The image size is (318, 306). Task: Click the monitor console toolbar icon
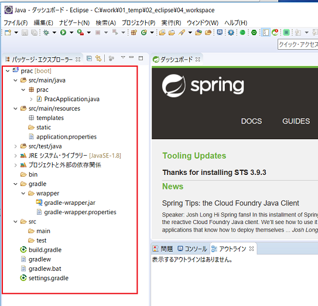pos(220,32)
